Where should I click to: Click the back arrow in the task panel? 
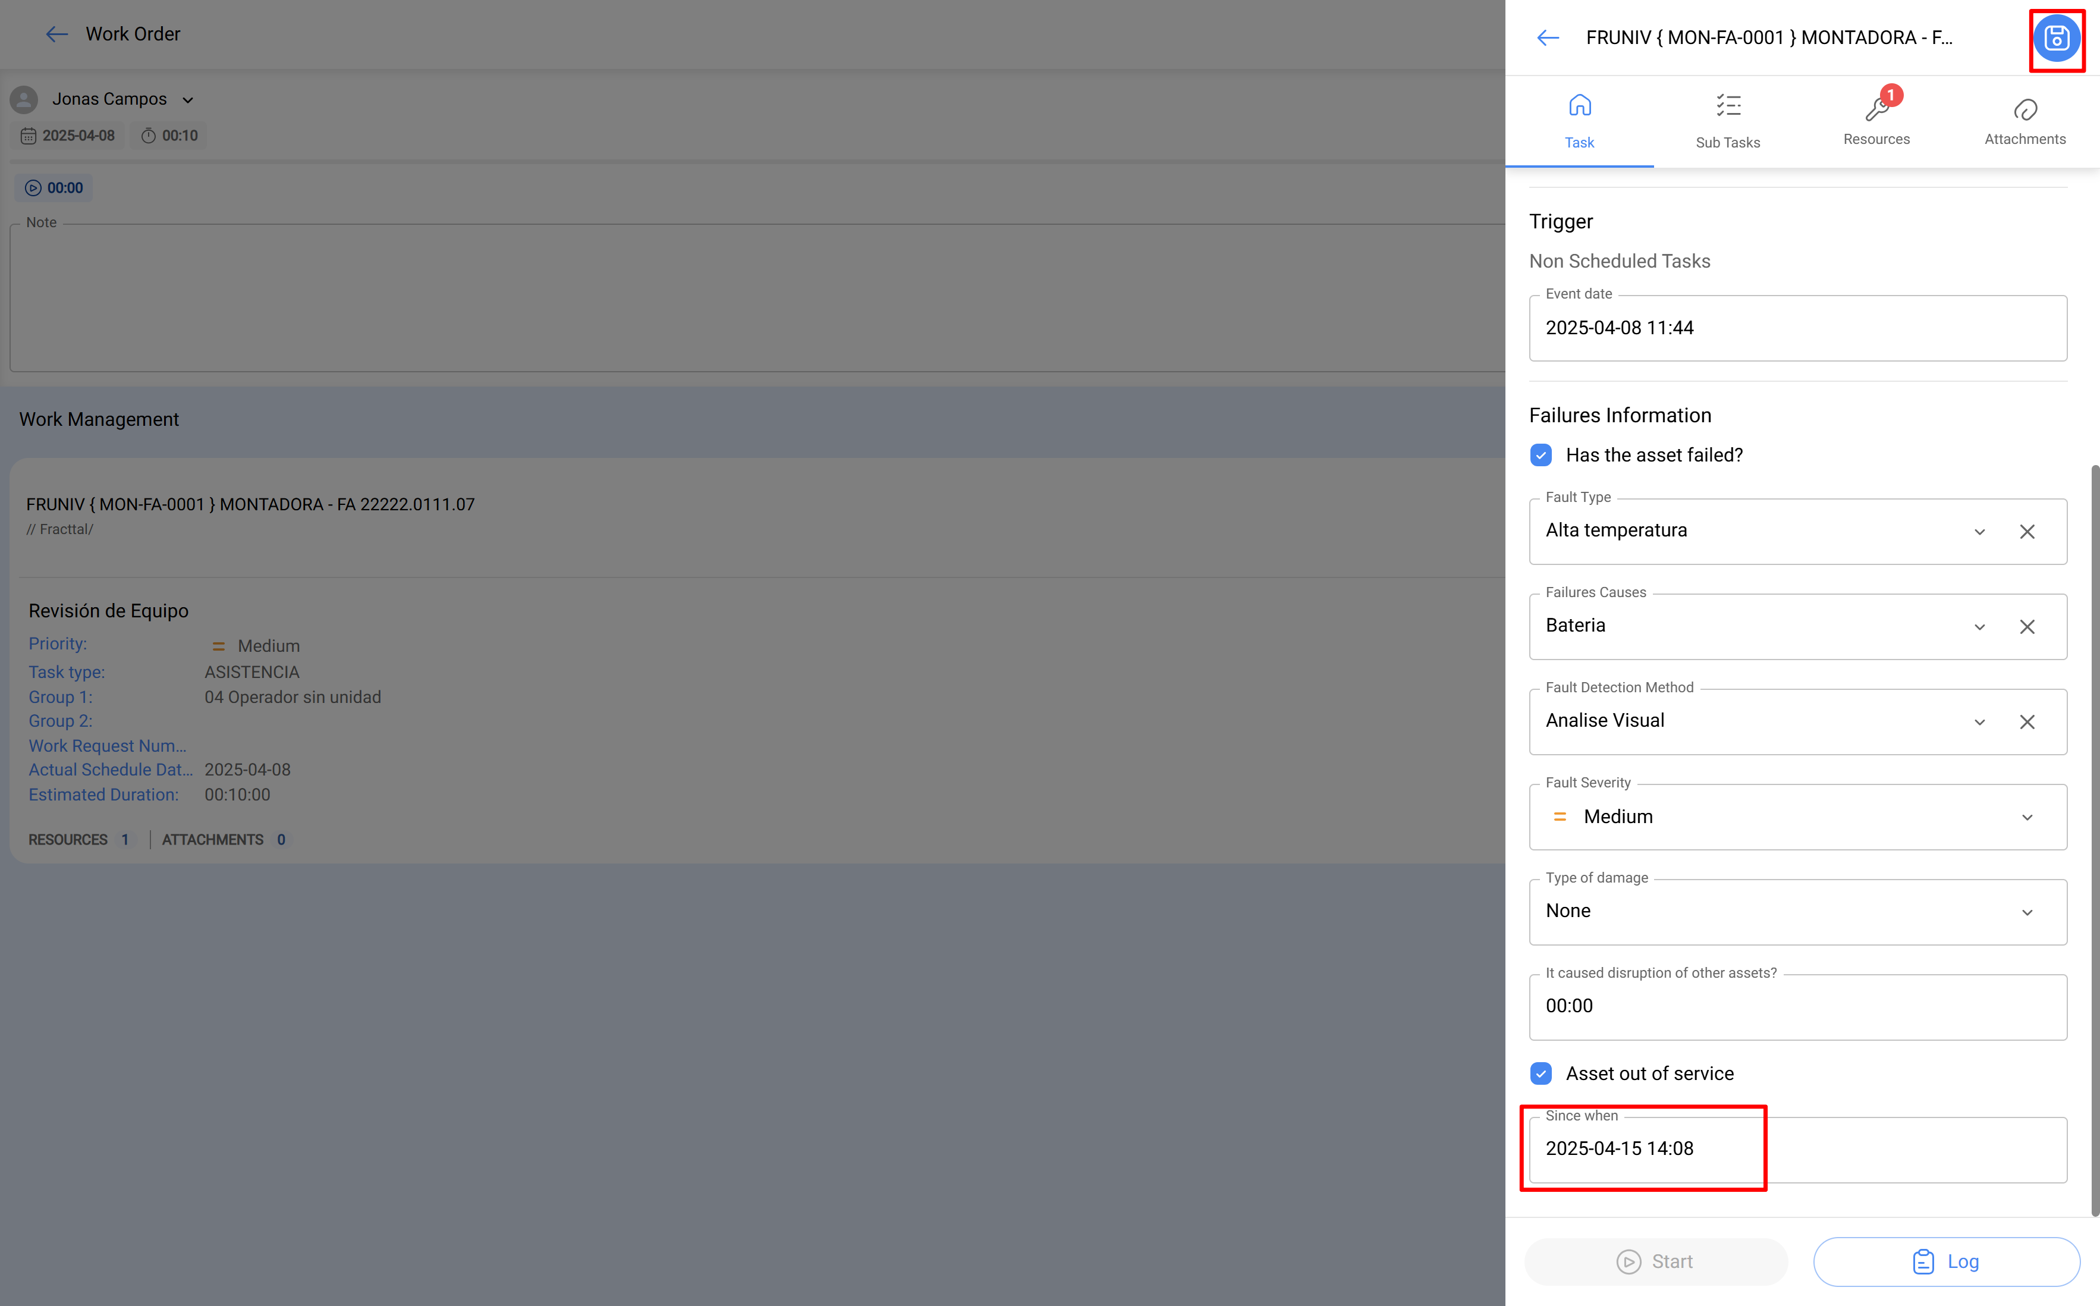tap(1548, 37)
